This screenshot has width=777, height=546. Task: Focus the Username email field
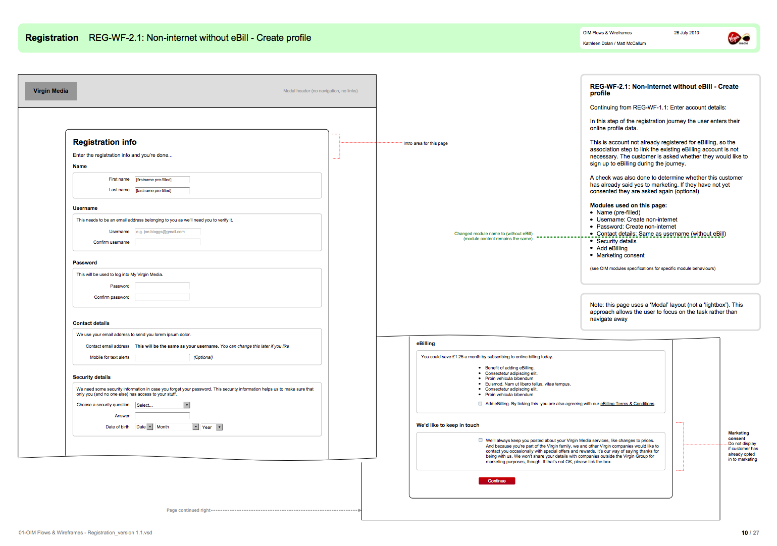click(168, 232)
